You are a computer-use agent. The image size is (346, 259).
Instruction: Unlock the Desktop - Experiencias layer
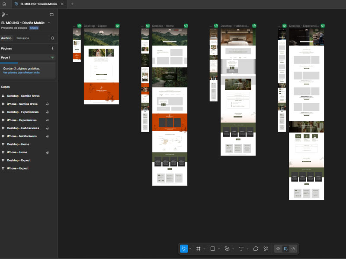pos(47,112)
